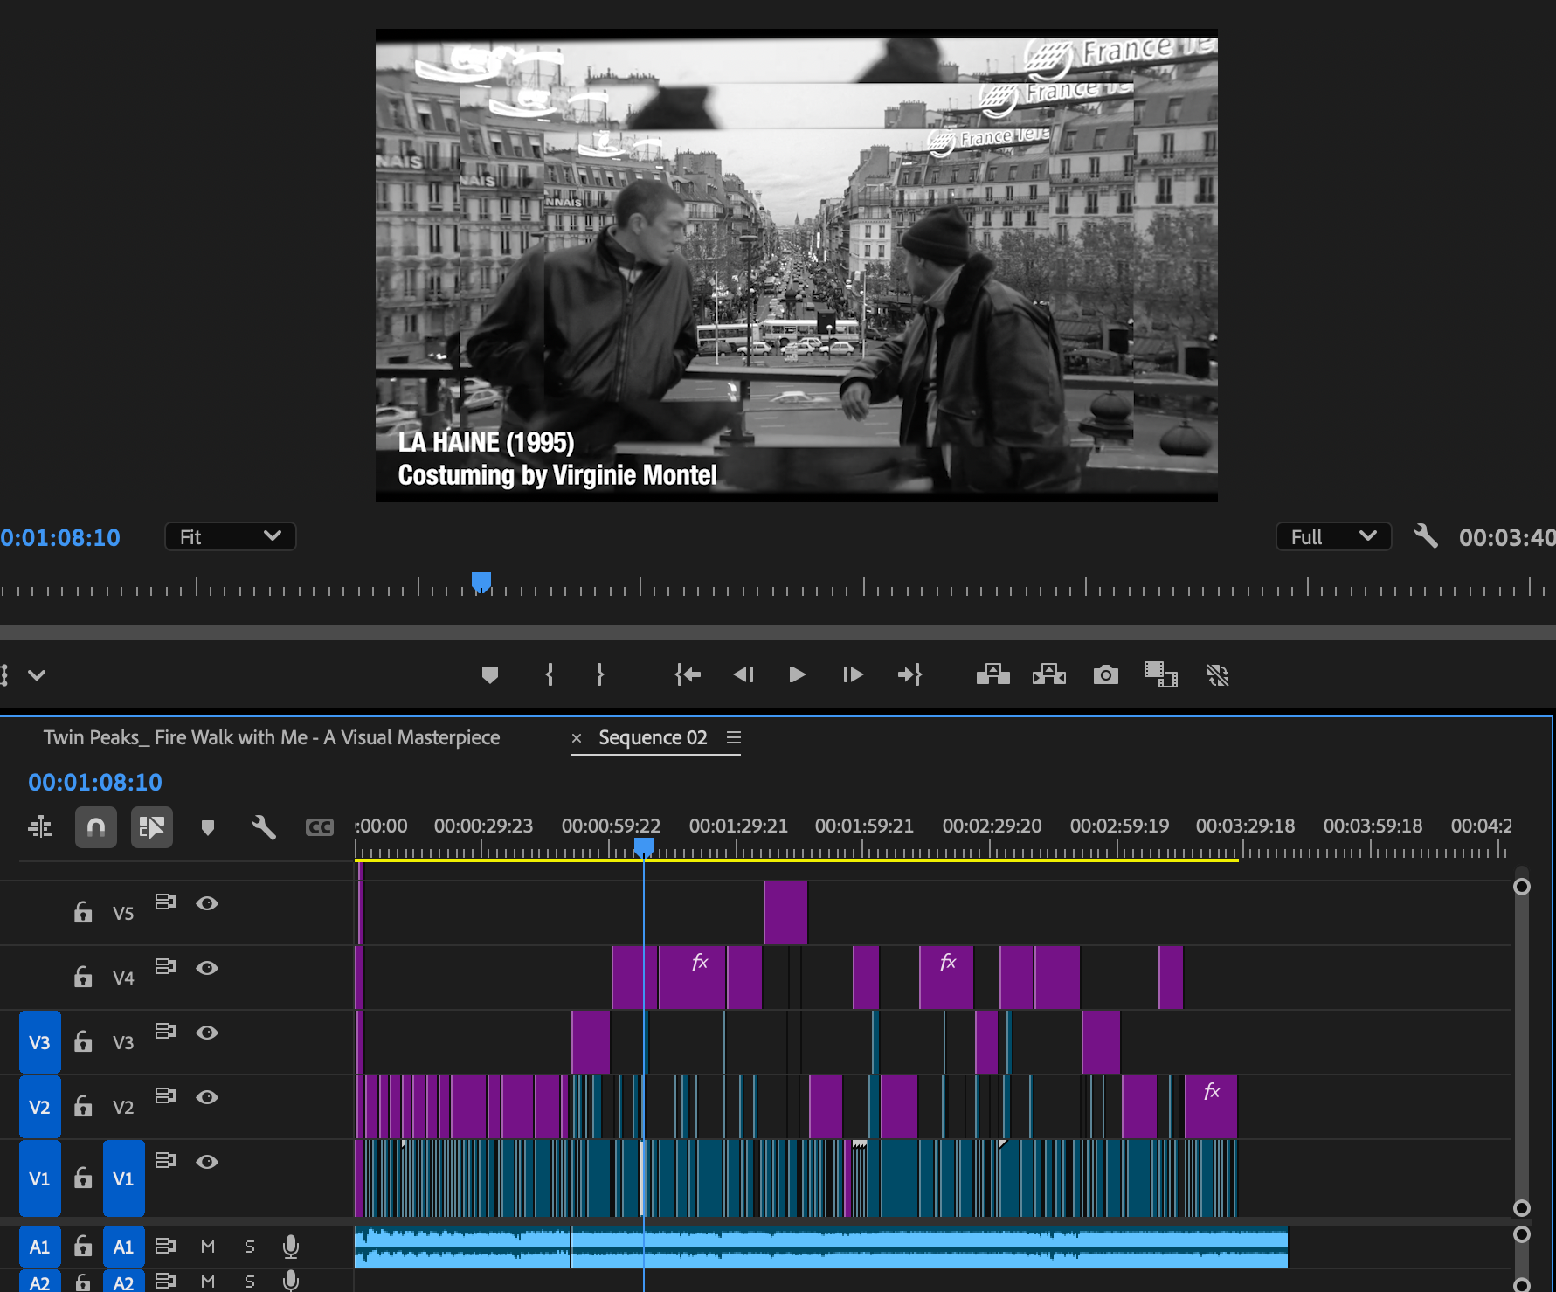The image size is (1556, 1292).
Task: Open Sequence 02 panel menu
Action: point(734,737)
